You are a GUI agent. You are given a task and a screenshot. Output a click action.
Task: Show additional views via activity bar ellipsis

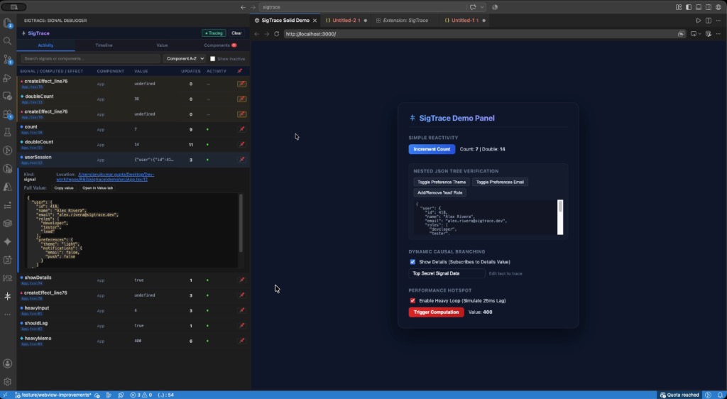tap(7, 315)
